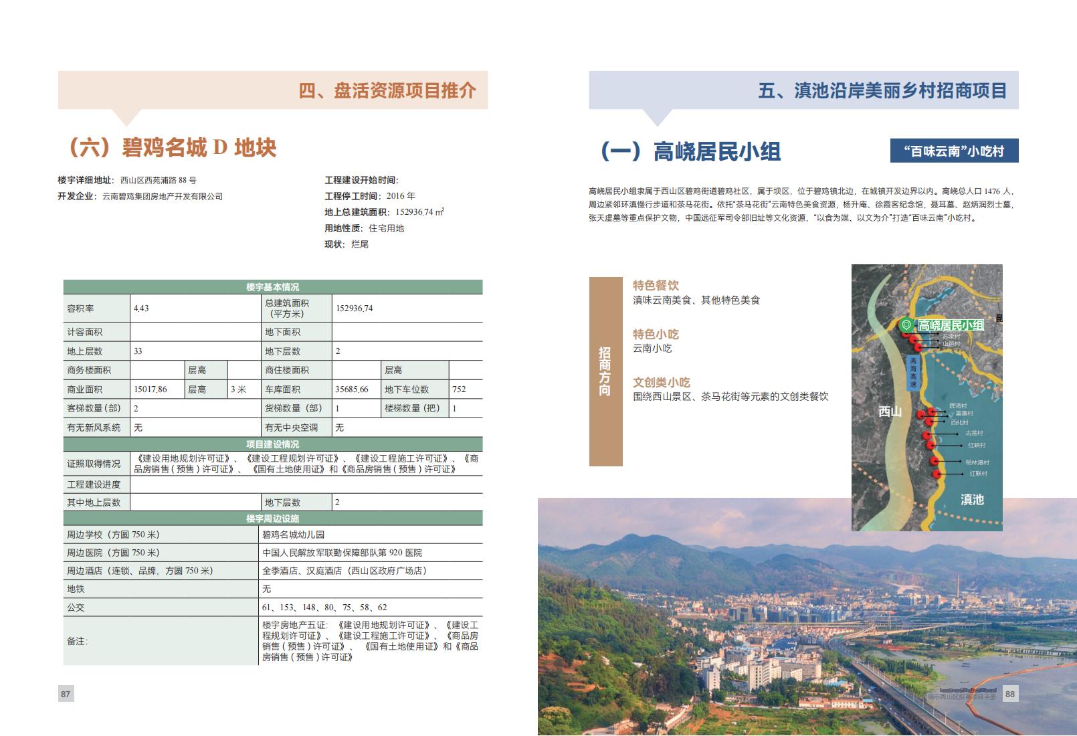This screenshot has width=1077, height=736.
Task: Click page number 88
Action: [1010, 694]
